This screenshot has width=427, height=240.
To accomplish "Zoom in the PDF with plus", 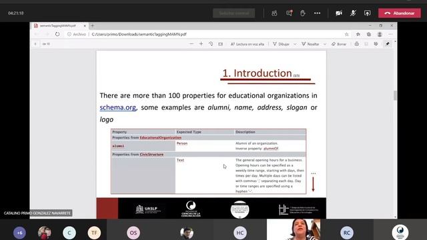I will point(201,44).
